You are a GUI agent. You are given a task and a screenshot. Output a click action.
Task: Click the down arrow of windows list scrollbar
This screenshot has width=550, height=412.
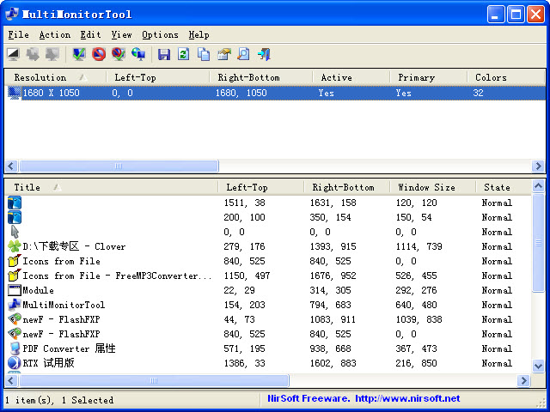click(x=538, y=365)
